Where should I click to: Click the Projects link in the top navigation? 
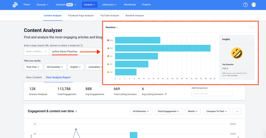tap(146, 5)
